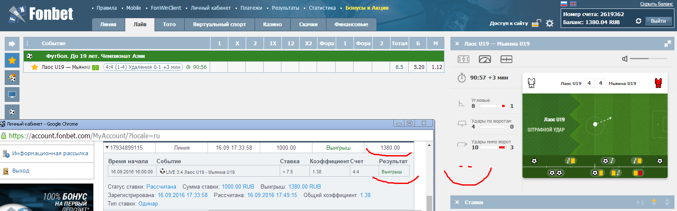Viewport: 677px width, 211px height.
Task: Open the multi-sport balls icon in the sidebar
Action: (12, 78)
